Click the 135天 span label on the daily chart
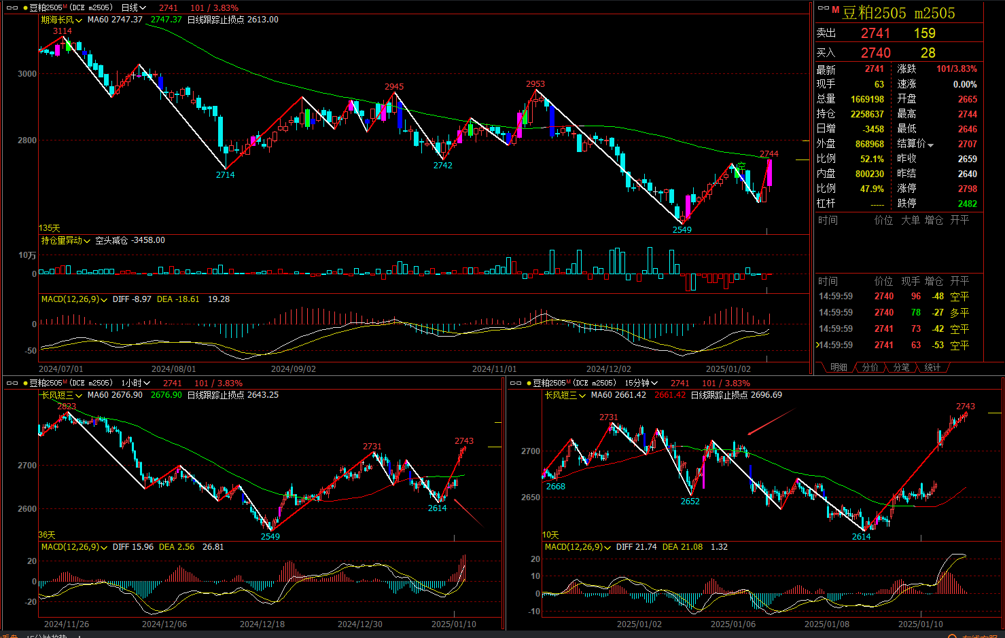The image size is (1005, 638). click(x=50, y=228)
